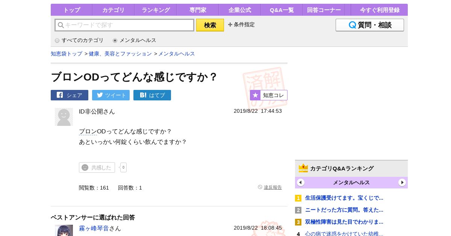Click the メンタルヘルス ranking category label
The image size is (451, 236).
click(351, 182)
